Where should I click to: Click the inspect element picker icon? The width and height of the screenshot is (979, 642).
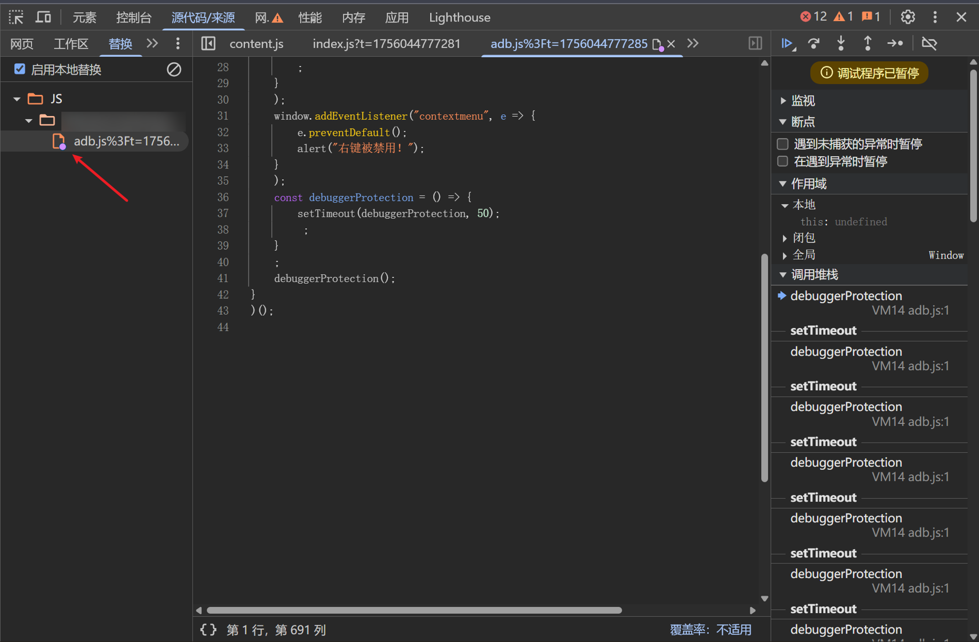coord(16,17)
